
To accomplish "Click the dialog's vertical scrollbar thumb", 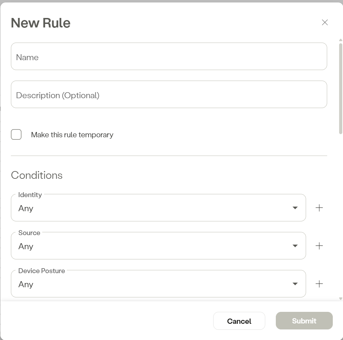I will 341,88.
